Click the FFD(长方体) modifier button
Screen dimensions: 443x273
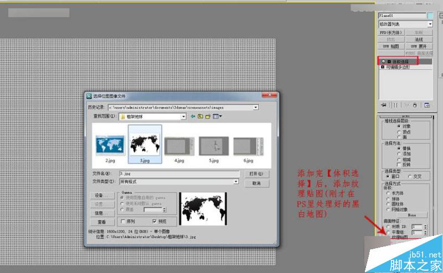[391, 33]
